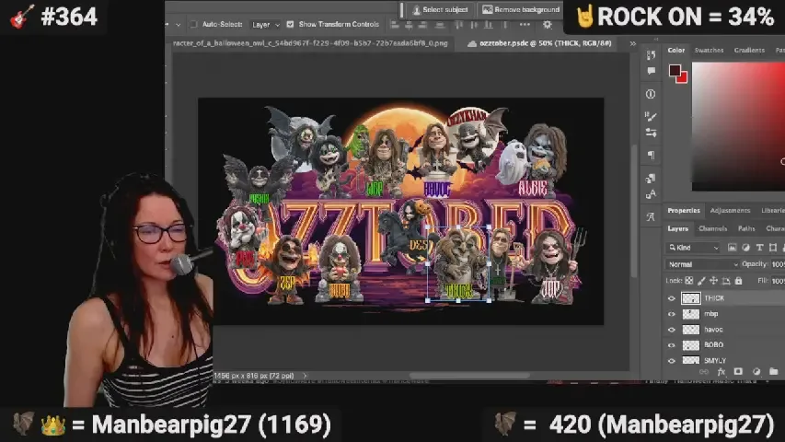785x442 pixels.
Task: Open the Paragraph panel icon
Action: pyautogui.click(x=651, y=156)
